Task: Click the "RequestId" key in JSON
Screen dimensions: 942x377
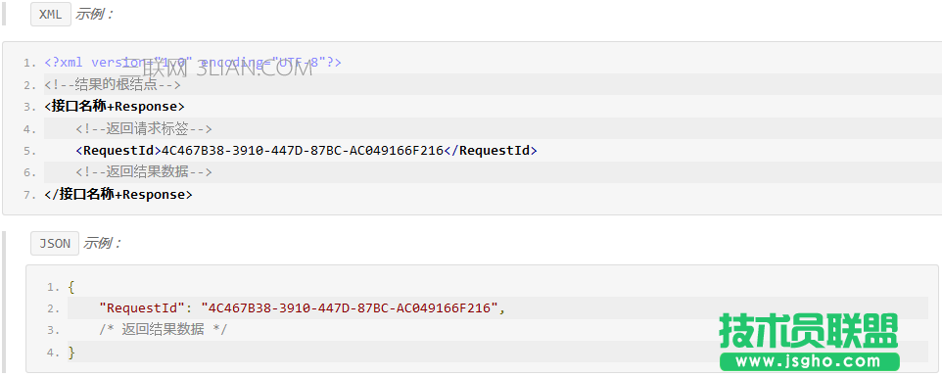Action: (x=141, y=308)
